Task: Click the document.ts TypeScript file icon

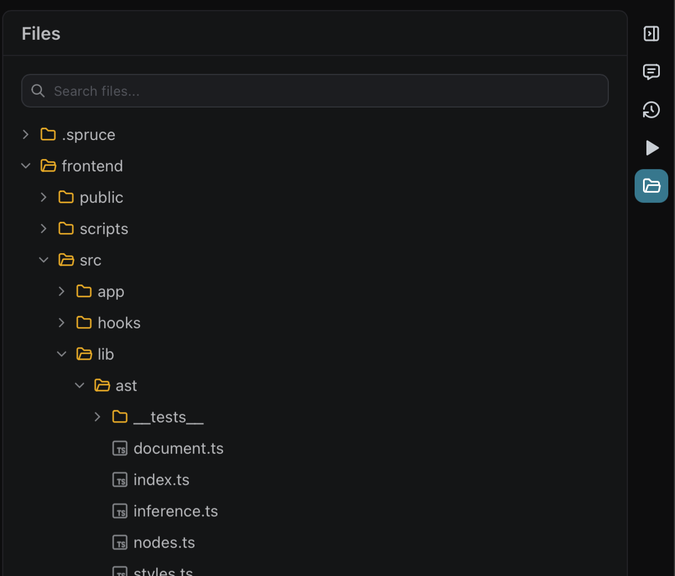Action: click(x=120, y=449)
